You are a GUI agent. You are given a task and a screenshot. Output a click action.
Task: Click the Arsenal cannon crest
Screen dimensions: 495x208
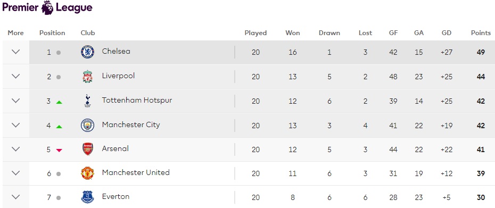(x=87, y=149)
